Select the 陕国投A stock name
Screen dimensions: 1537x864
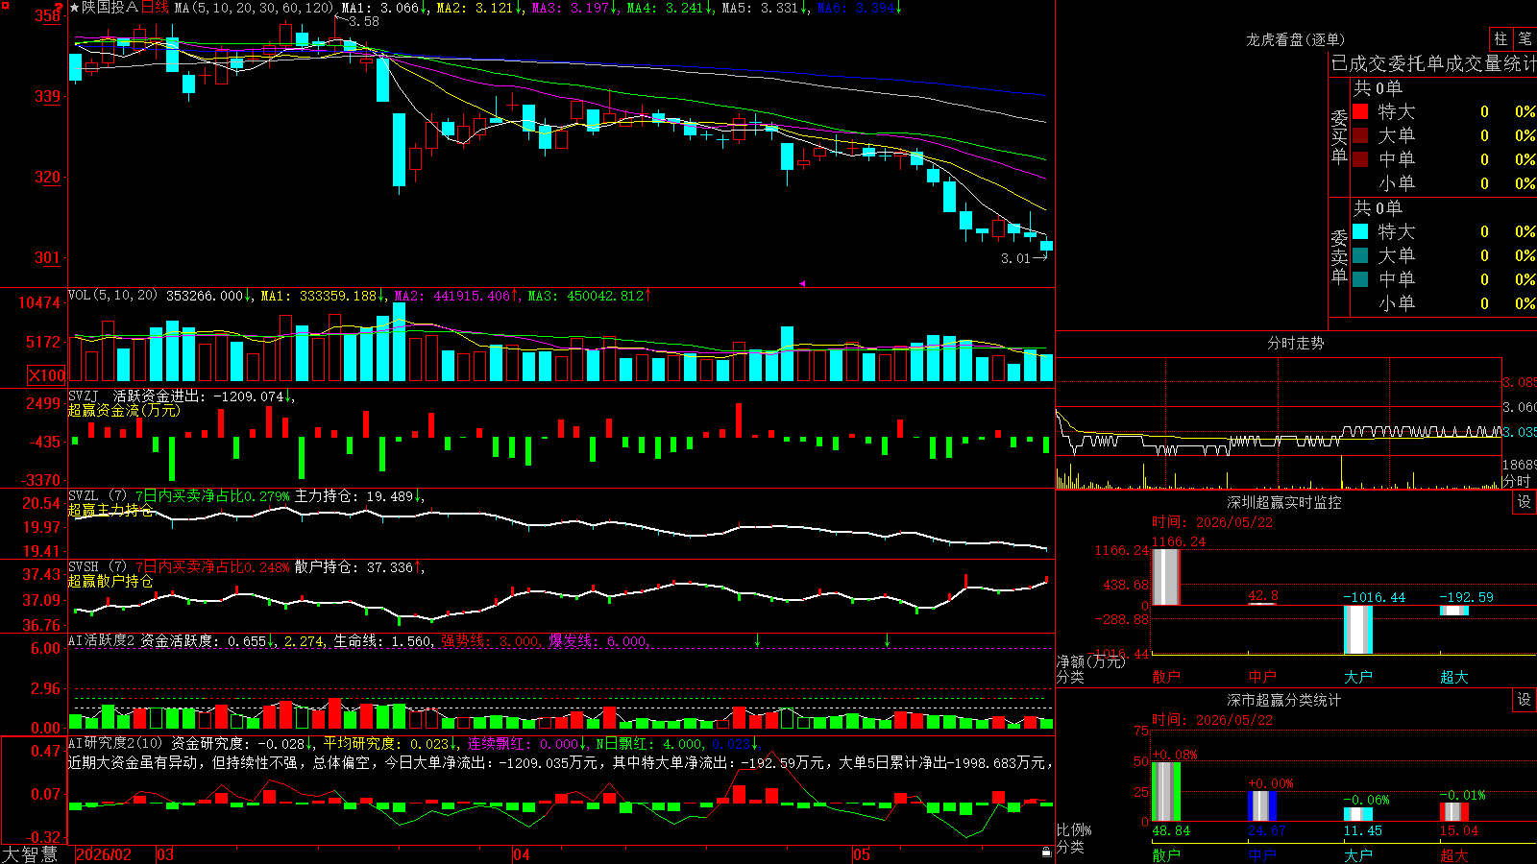pos(110,8)
